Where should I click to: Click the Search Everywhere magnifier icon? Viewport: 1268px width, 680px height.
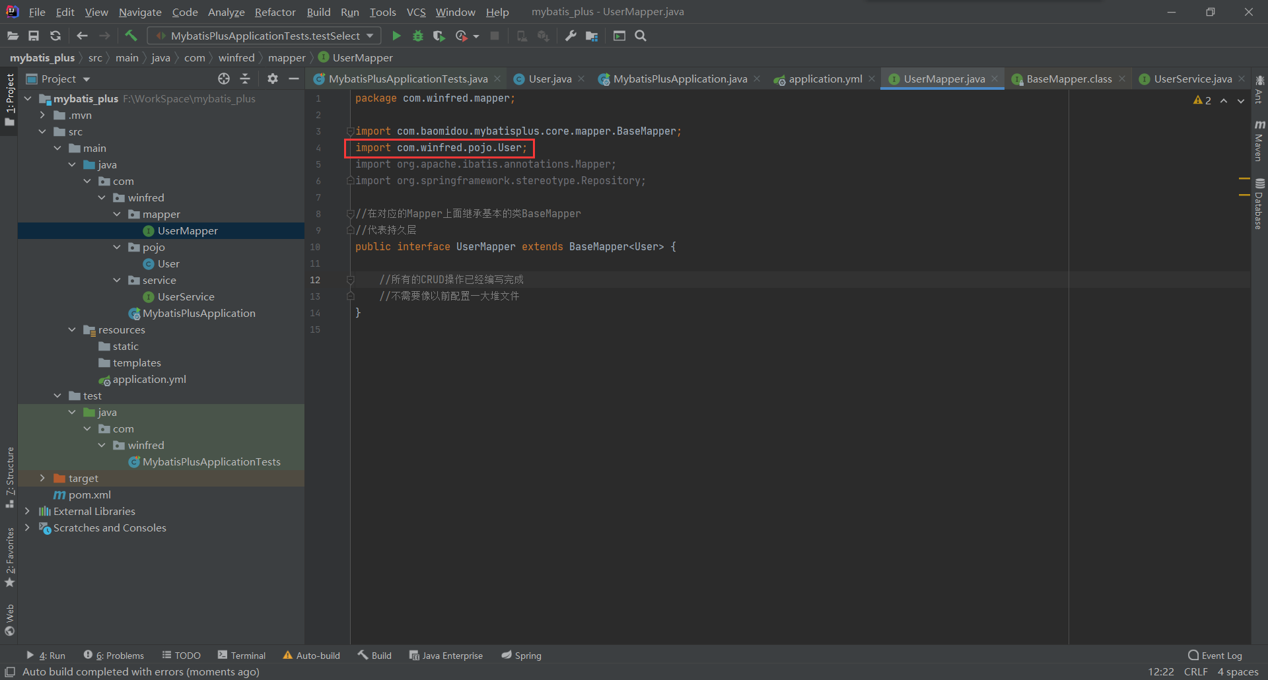click(x=641, y=36)
